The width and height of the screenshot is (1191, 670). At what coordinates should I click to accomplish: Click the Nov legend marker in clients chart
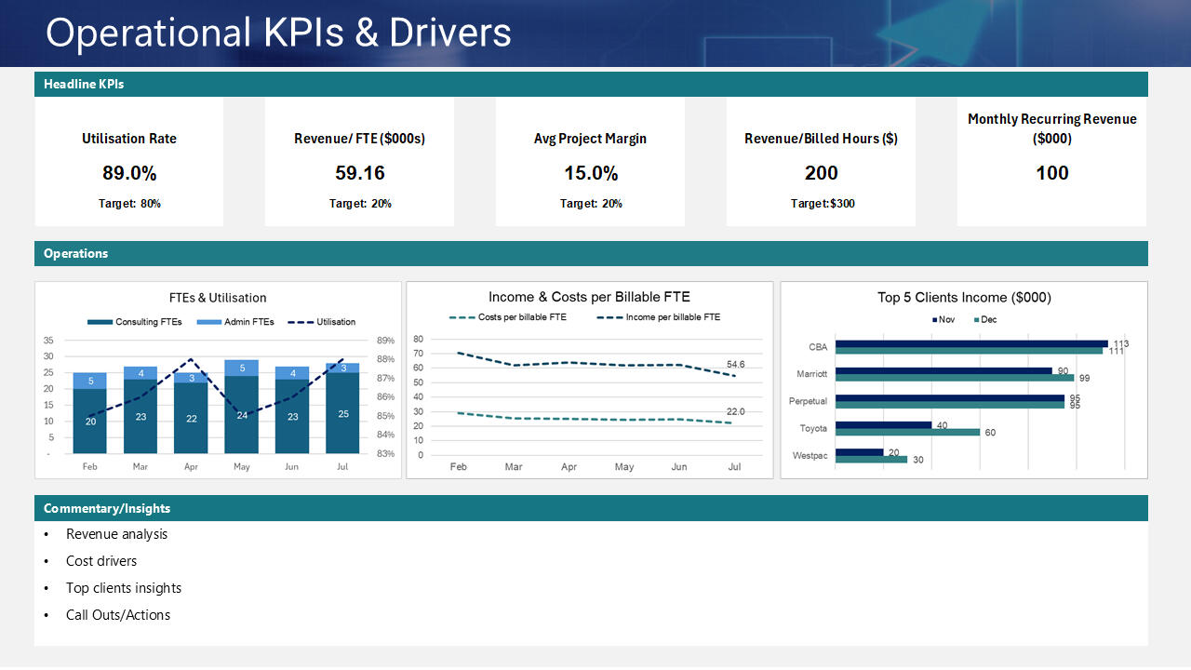[x=935, y=320]
